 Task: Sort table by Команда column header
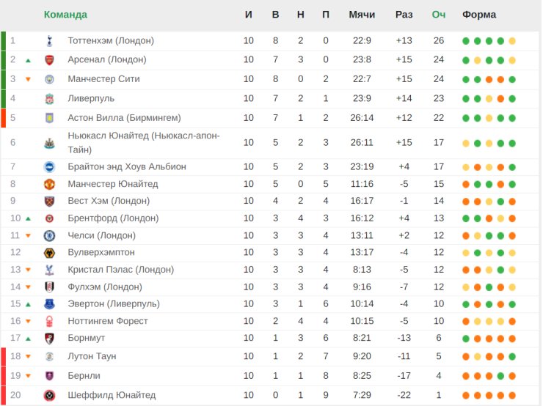pyautogui.click(x=65, y=15)
